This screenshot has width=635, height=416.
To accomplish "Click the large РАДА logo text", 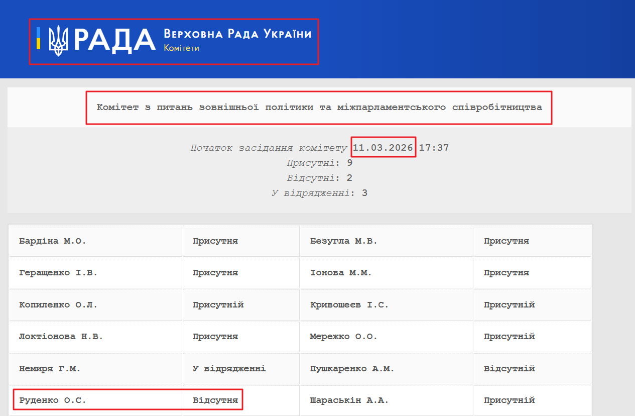I will point(114,40).
